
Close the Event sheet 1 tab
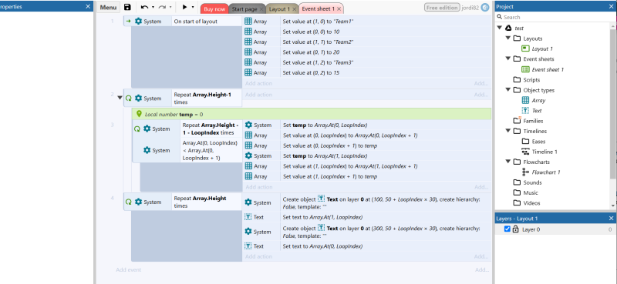pos(339,9)
